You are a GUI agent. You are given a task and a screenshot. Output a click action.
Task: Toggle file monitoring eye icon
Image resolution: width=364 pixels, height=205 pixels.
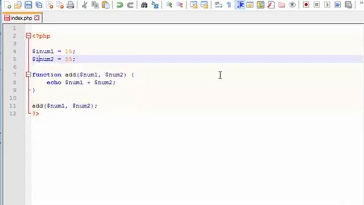tap(292, 5)
